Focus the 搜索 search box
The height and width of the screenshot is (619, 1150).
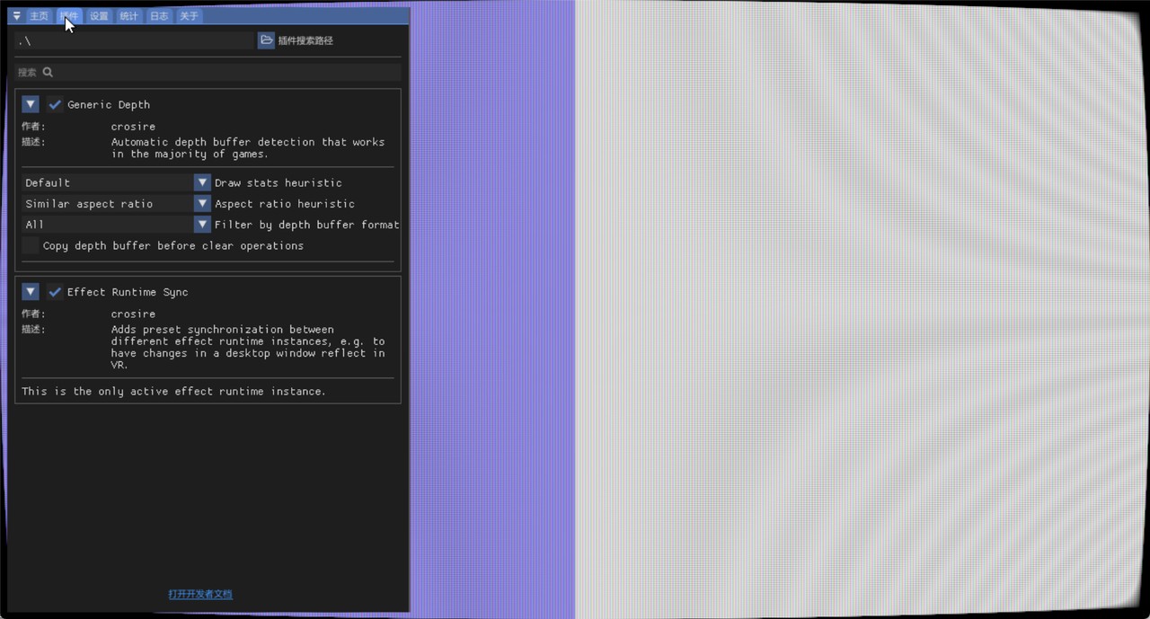(x=208, y=72)
